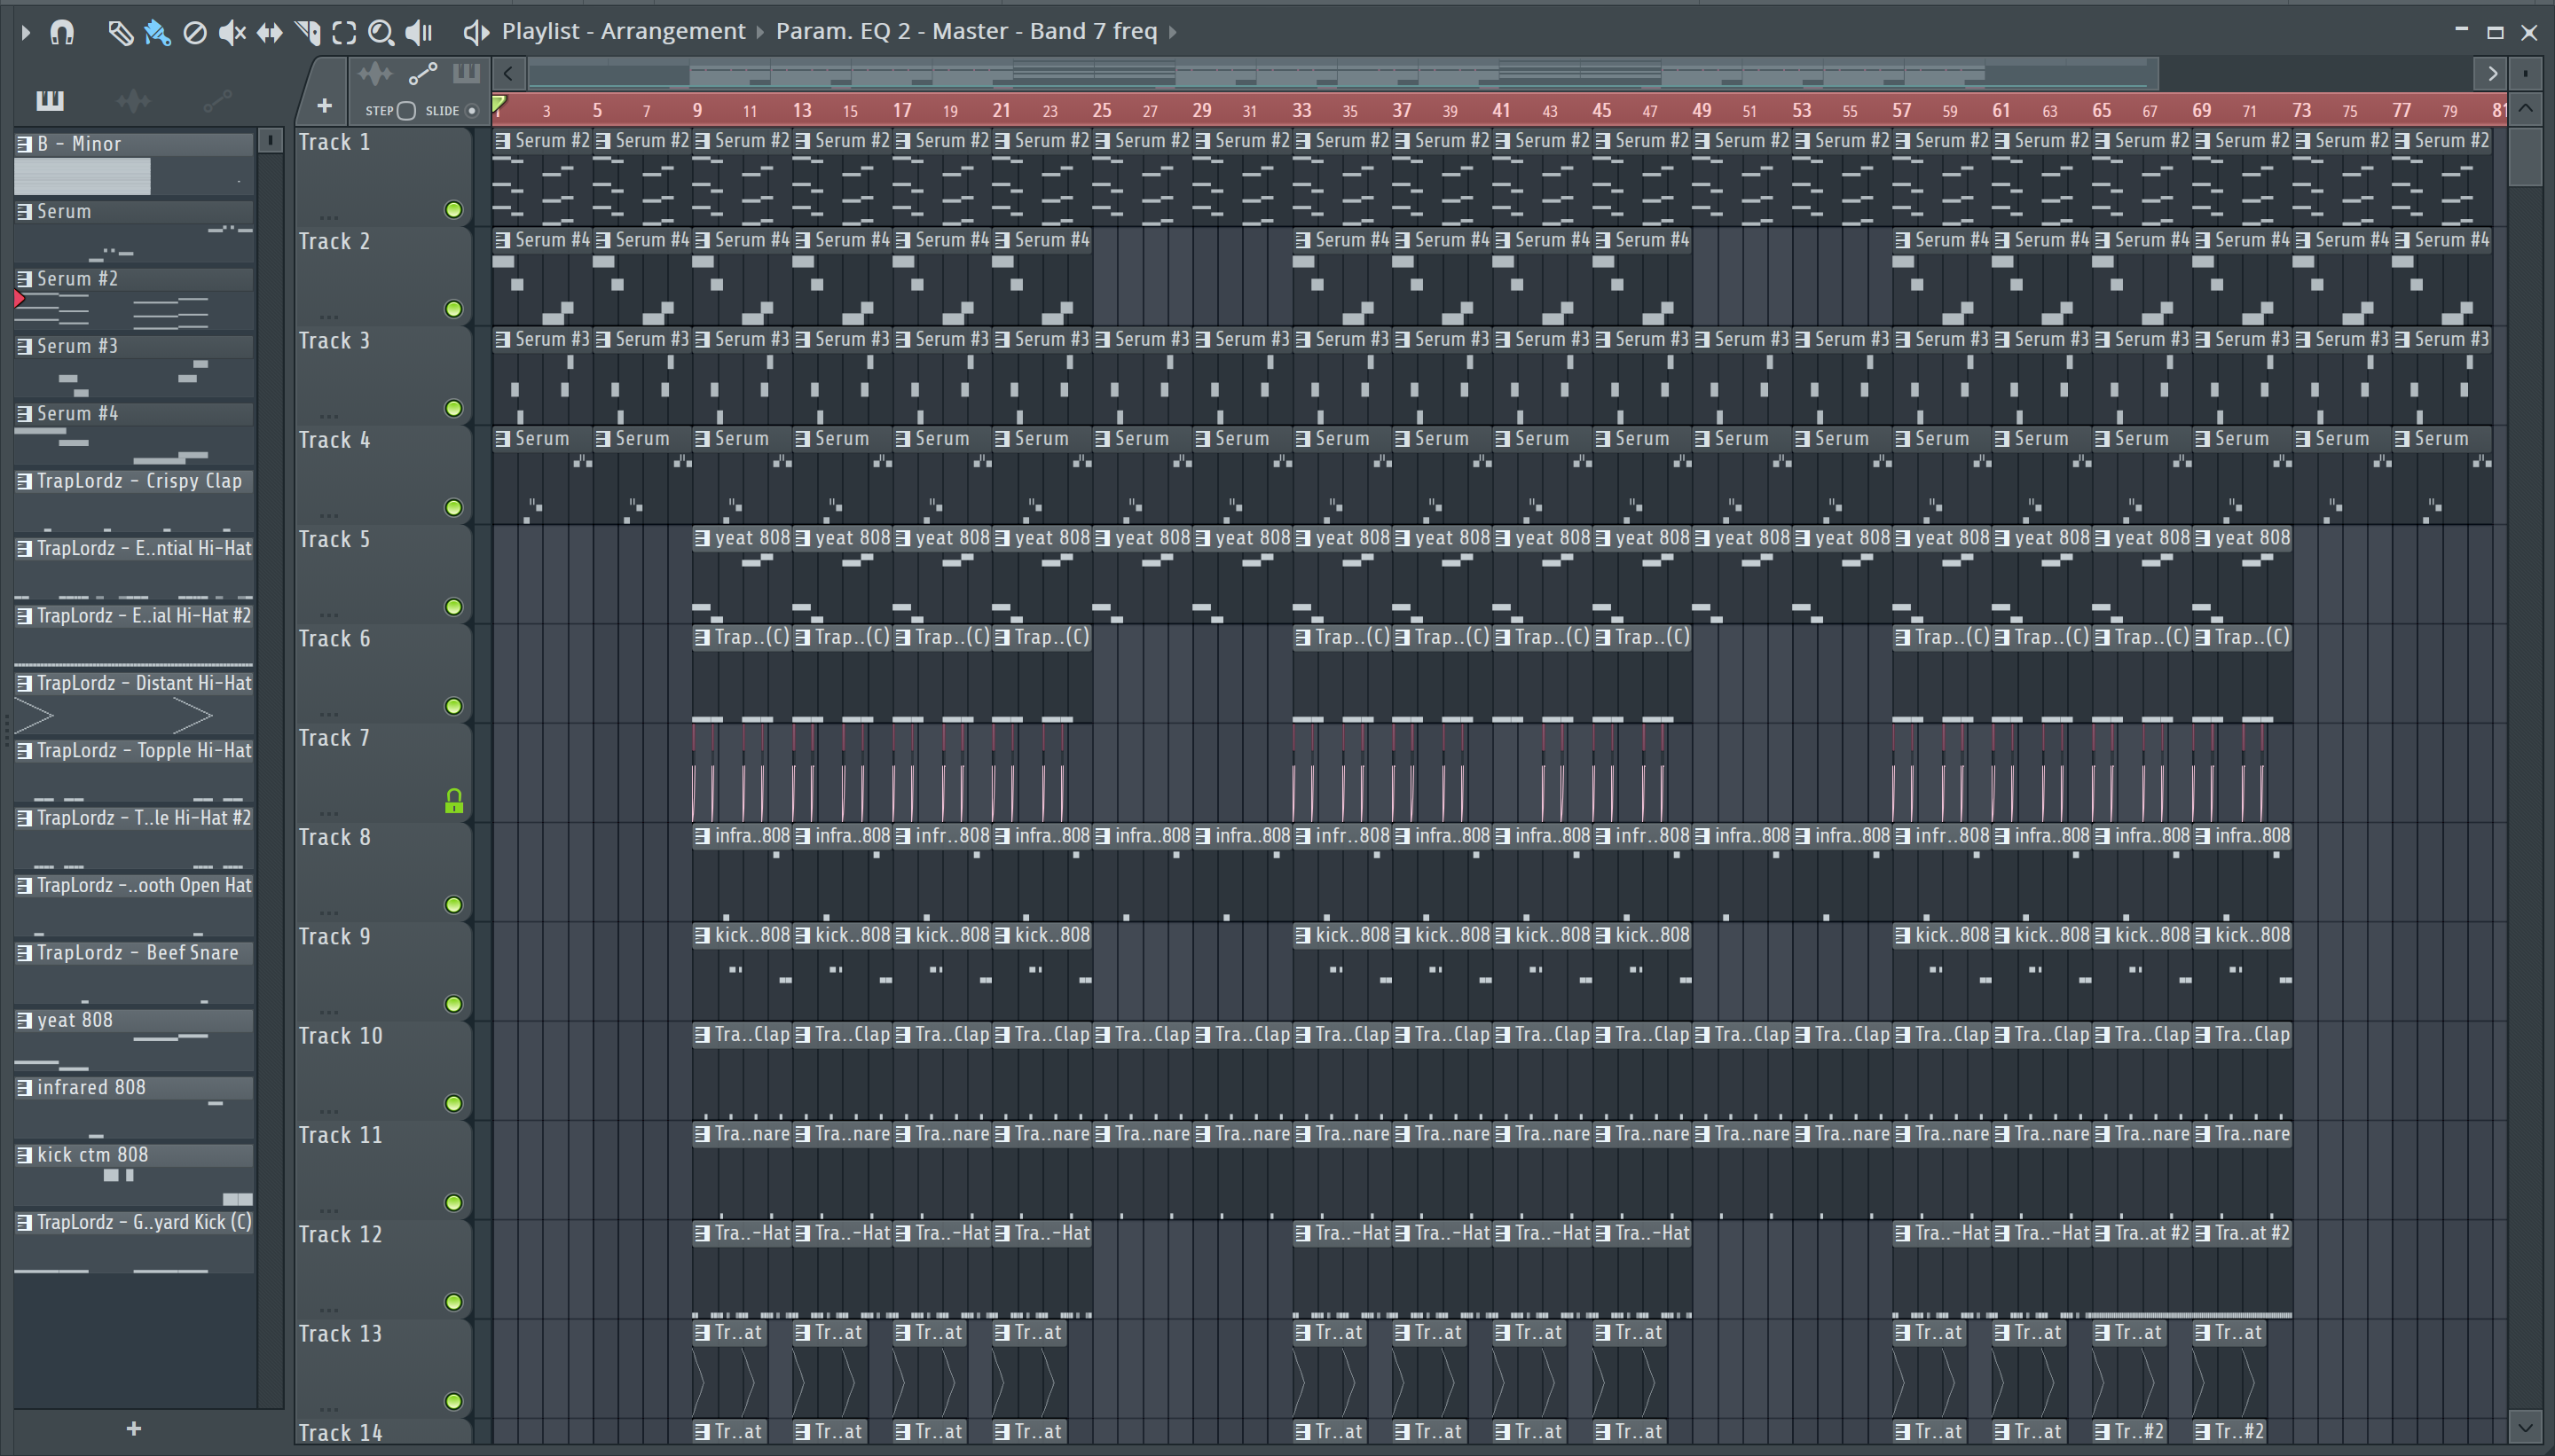The width and height of the screenshot is (2555, 1456).
Task: Mute Track 4 with its green light
Action: click(x=454, y=508)
